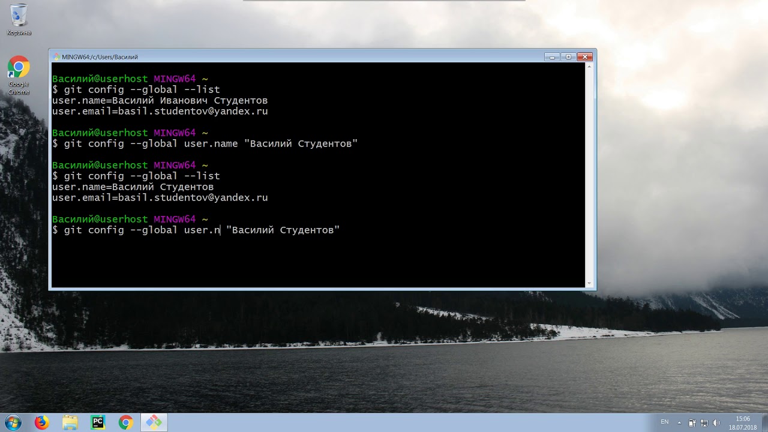
Task: Select the Git Bash taskbar button
Action: (x=154, y=422)
